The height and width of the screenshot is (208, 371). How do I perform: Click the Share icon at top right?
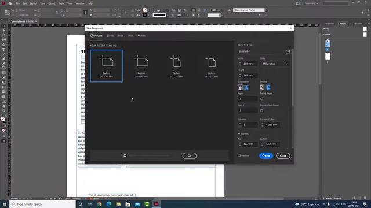tap(297, 3)
